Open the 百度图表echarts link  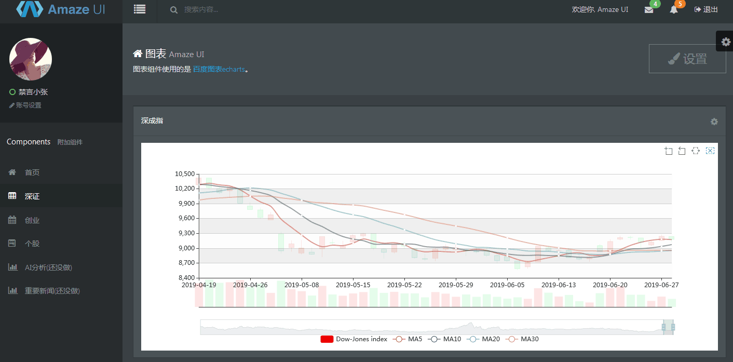coord(219,69)
